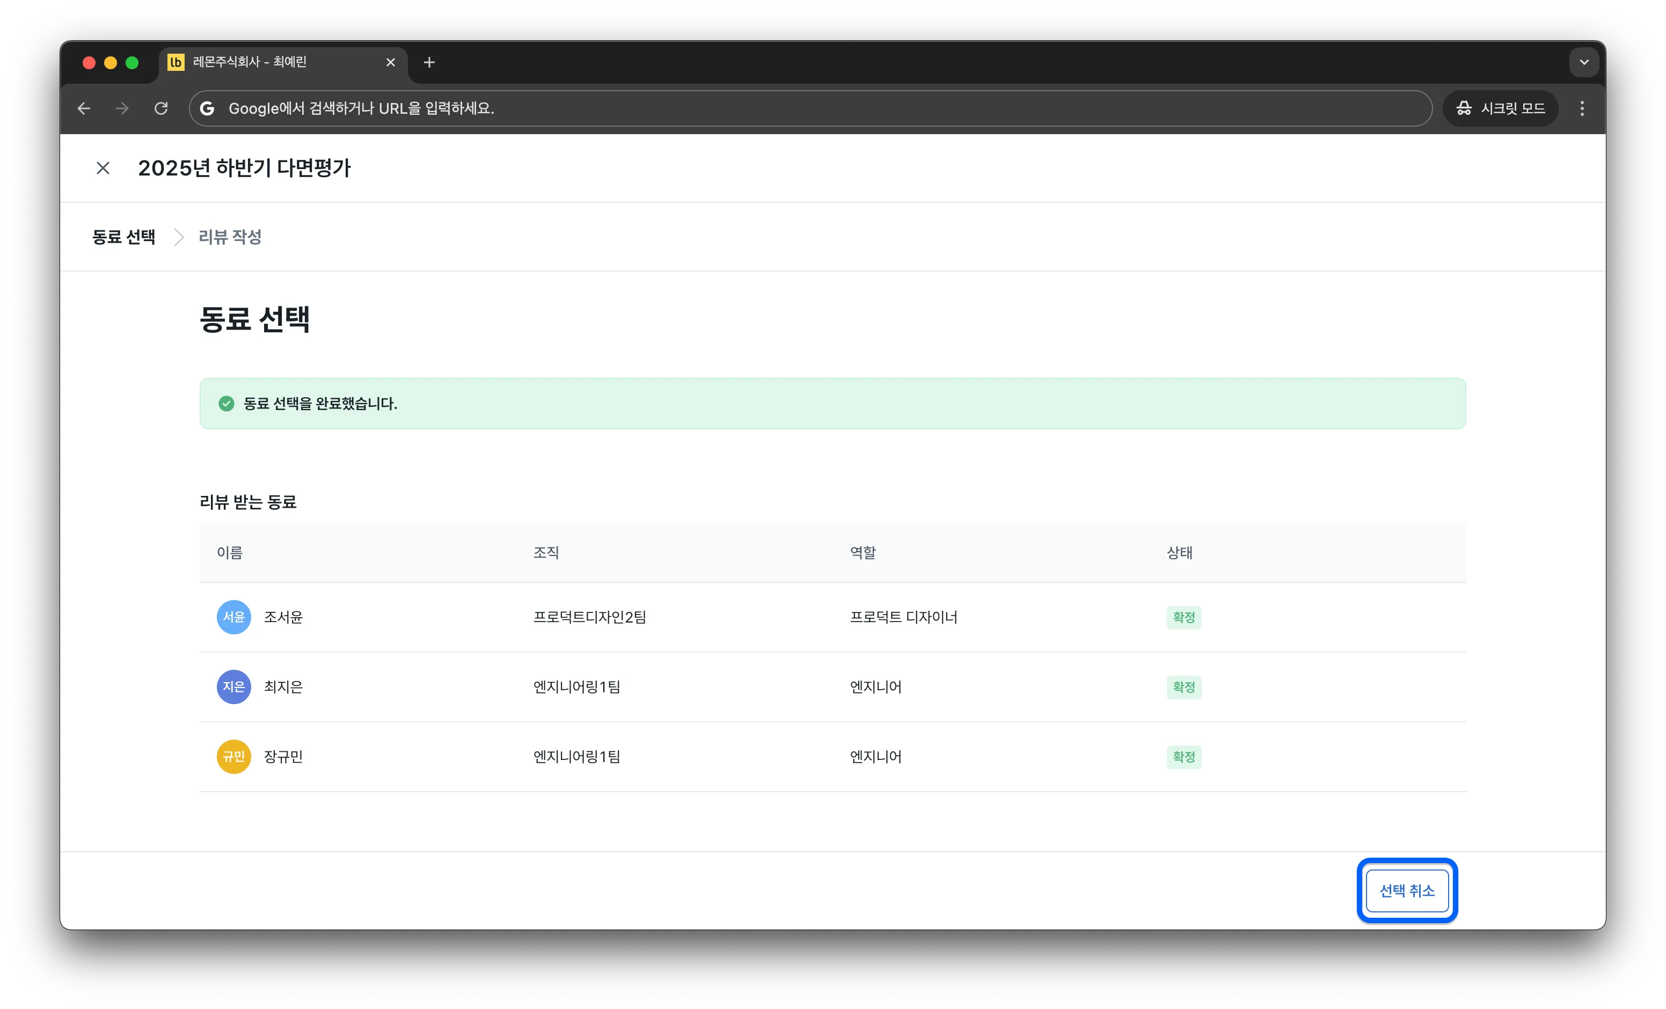
Task: Click the 동료 선택을 완료했습니다 message
Action: click(320, 404)
